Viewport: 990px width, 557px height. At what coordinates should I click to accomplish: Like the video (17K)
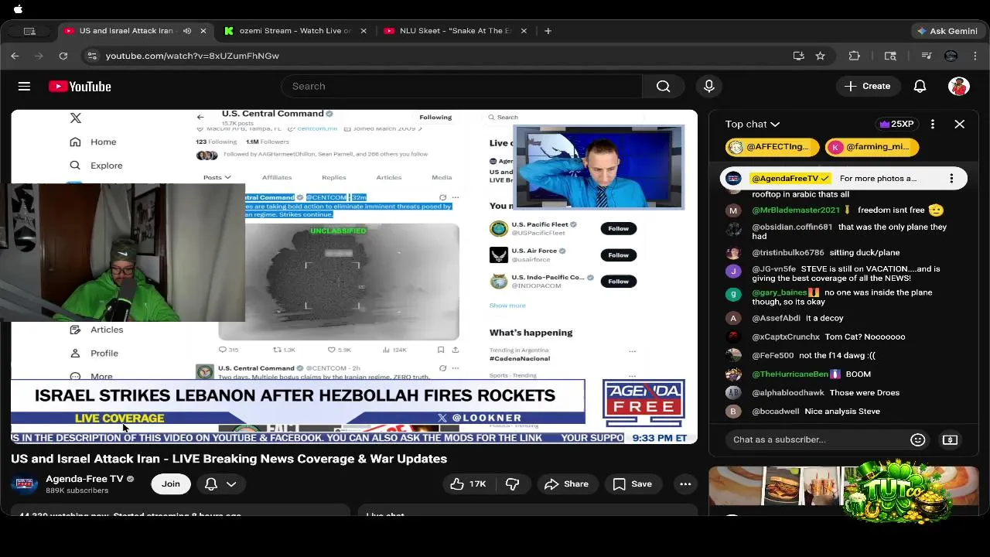(468, 484)
